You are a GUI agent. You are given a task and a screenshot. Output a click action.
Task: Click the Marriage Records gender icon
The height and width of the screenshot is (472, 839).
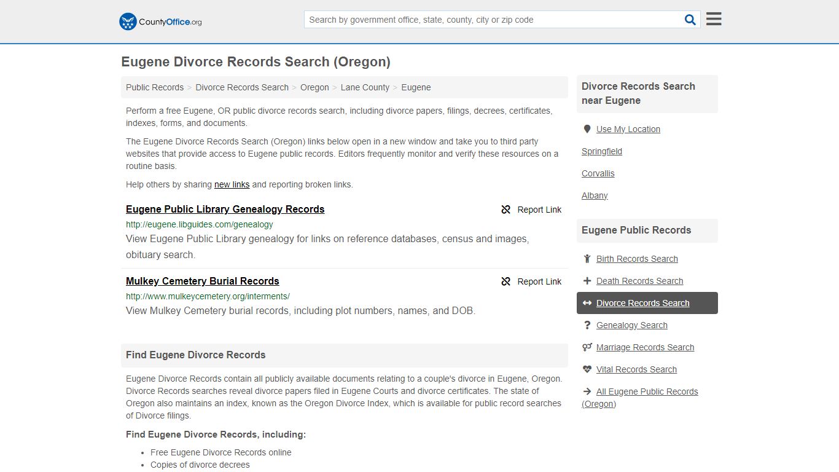587,347
